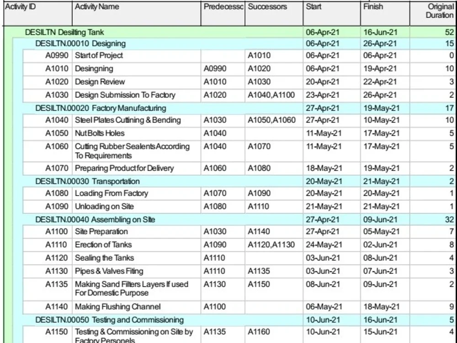
Task: Click the Successors column header
Action: [x=266, y=7]
